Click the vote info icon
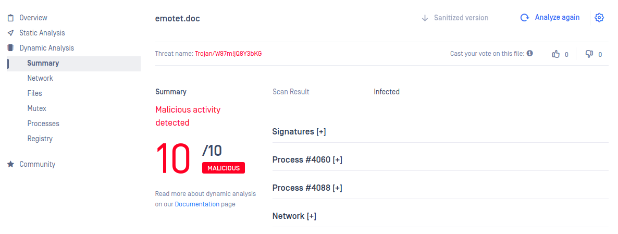This screenshot has height=234, width=618. (x=530, y=53)
